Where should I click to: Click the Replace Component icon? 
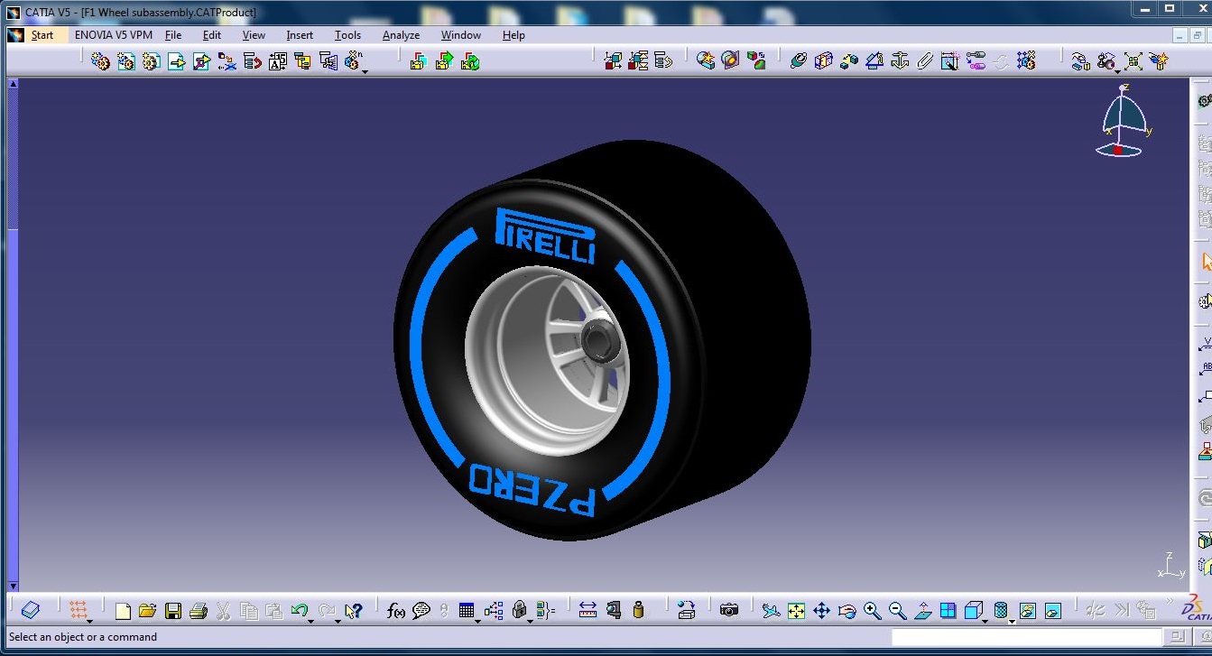coord(227,60)
